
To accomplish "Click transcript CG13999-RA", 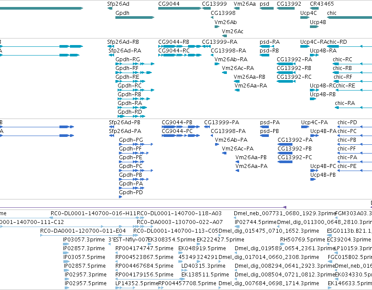I will pos(220,42).
